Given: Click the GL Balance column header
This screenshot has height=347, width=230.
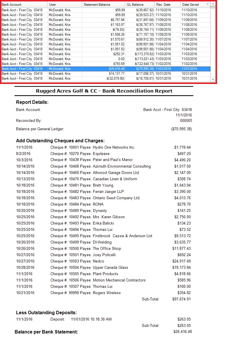Looking at the screenshot, I should pos(140,5).
